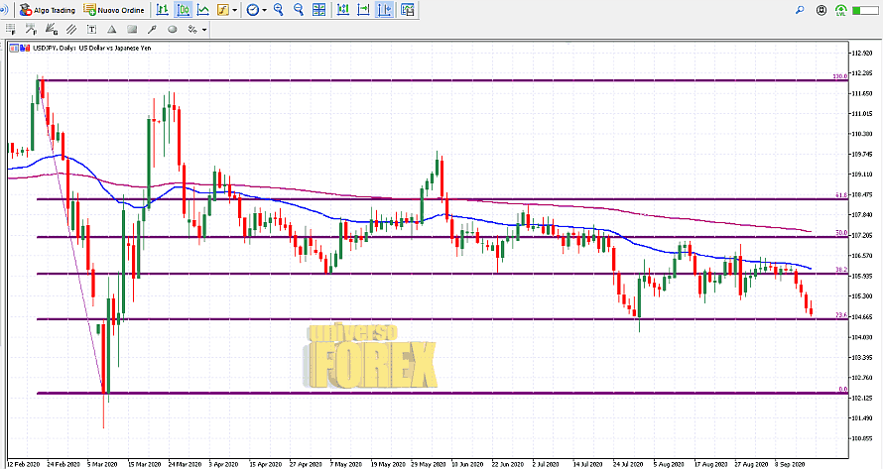The height and width of the screenshot is (469, 883).
Task: Zoom in on the chart
Action: (x=278, y=10)
